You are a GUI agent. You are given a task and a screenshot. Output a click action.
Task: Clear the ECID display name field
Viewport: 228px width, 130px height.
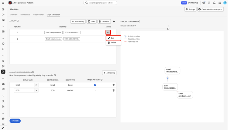[36, 90]
